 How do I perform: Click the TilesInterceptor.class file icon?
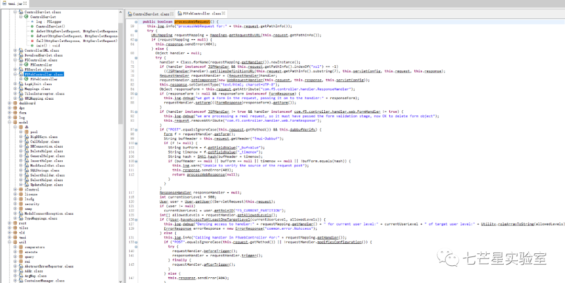[21, 93]
